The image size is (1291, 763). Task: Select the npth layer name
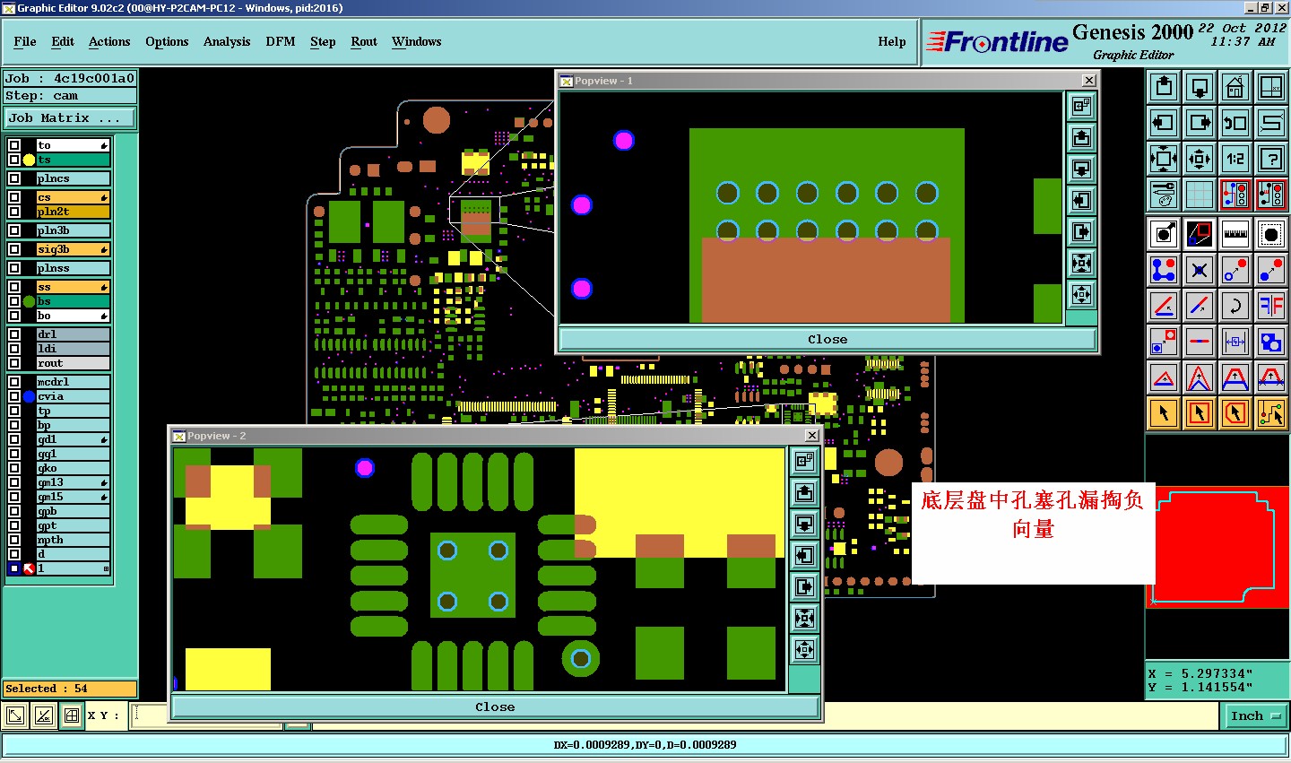73,540
